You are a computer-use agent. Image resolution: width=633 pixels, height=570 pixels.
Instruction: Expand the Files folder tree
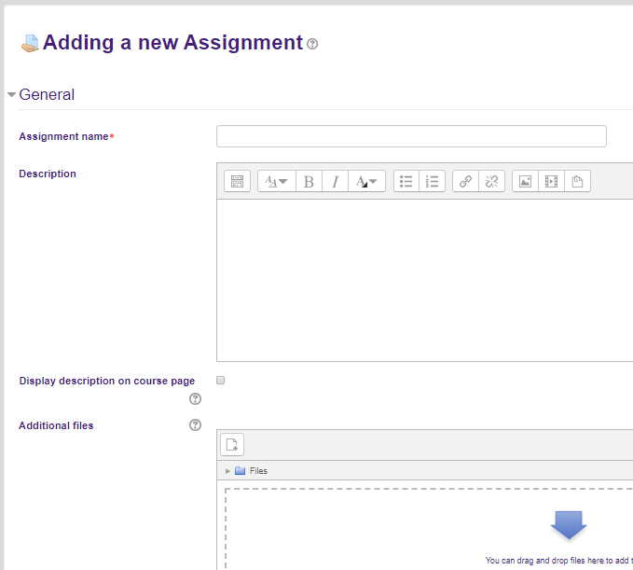(227, 471)
